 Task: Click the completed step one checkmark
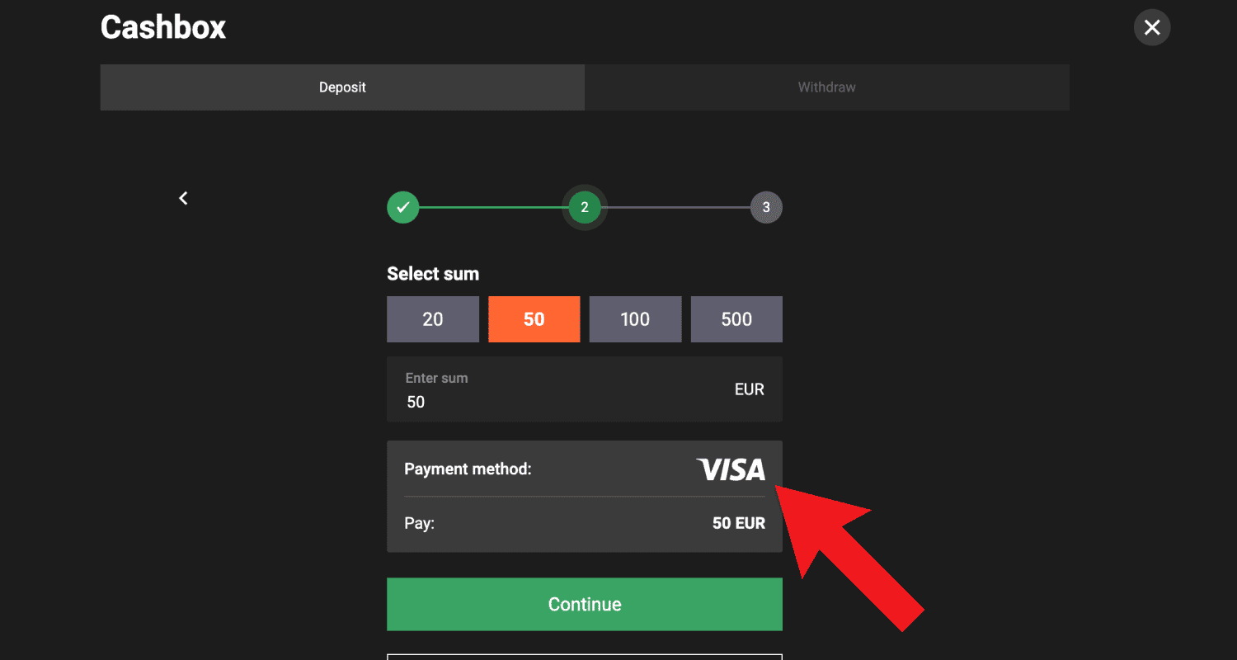tap(403, 207)
